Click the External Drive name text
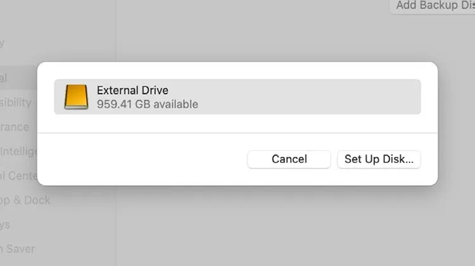 click(133, 90)
